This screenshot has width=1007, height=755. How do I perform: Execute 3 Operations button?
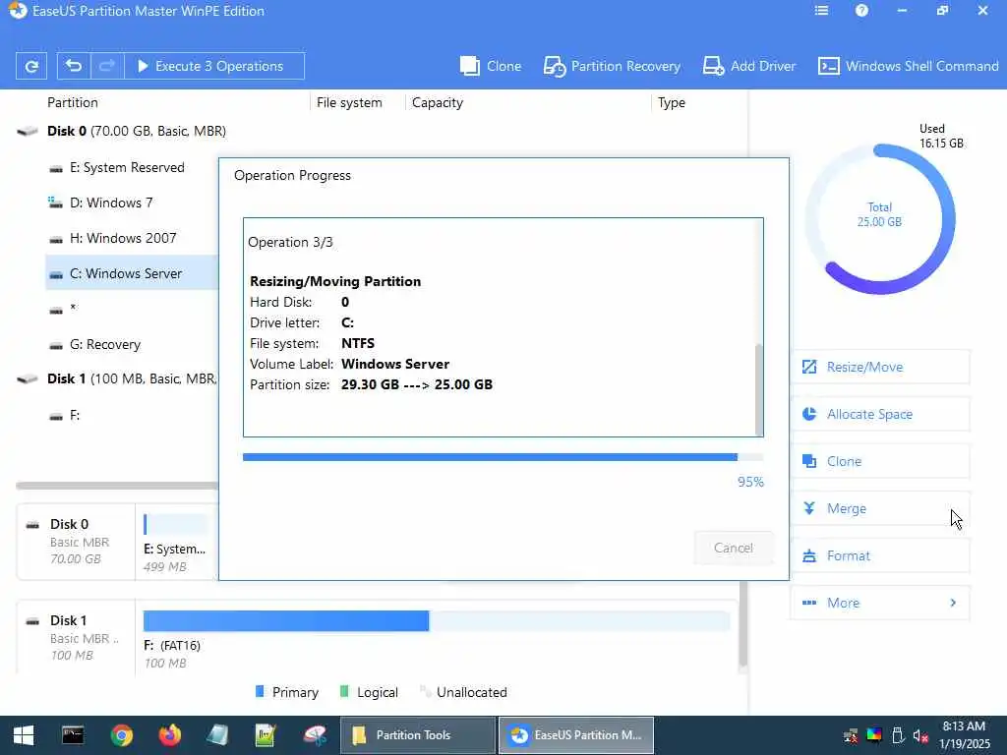(x=213, y=66)
